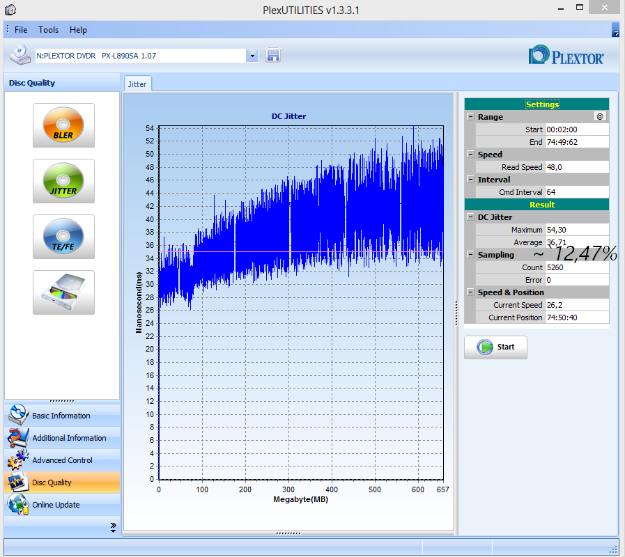Click the DC Jitter chart title
Image resolution: width=625 pixels, height=557 pixels.
click(289, 116)
